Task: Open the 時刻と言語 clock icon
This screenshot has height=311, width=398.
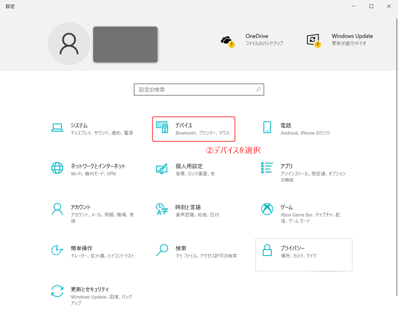Action: (162, 209)
